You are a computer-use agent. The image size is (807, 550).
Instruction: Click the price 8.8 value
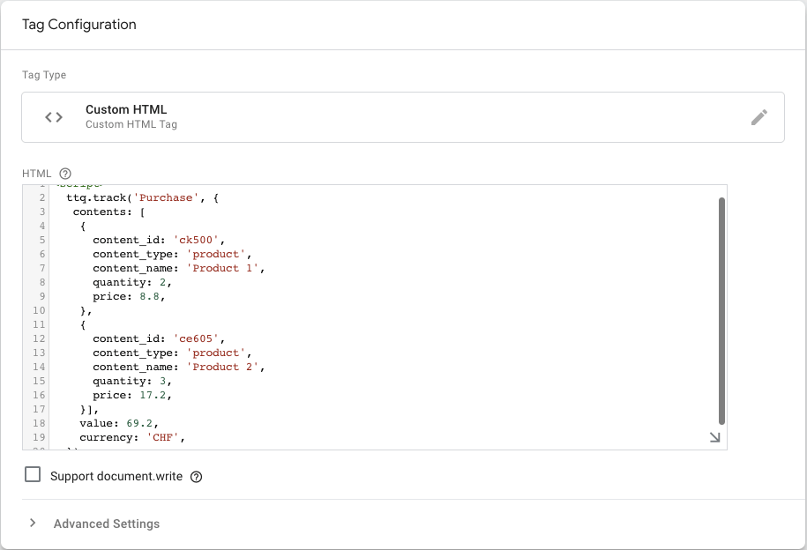tap(149, 296)
